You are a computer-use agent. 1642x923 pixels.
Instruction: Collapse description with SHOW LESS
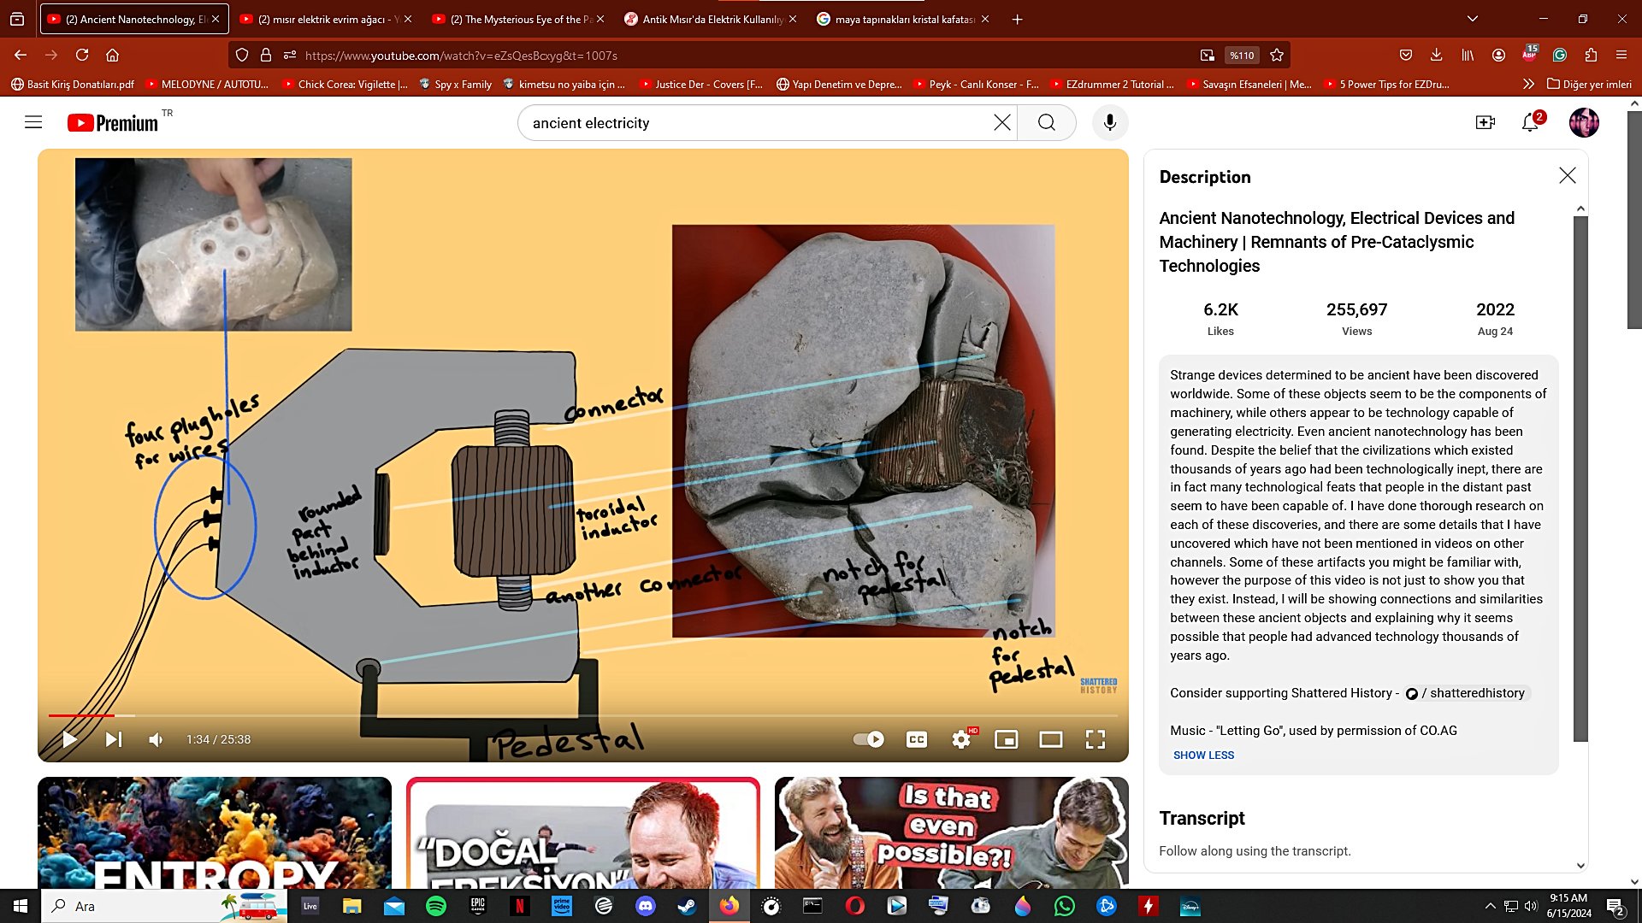pyautogui.click(x=1203, y=755)
